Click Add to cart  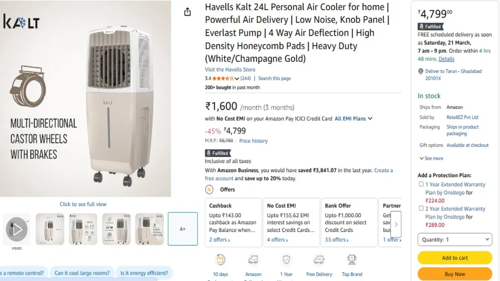pyautogui.click(x=454, y=258)
